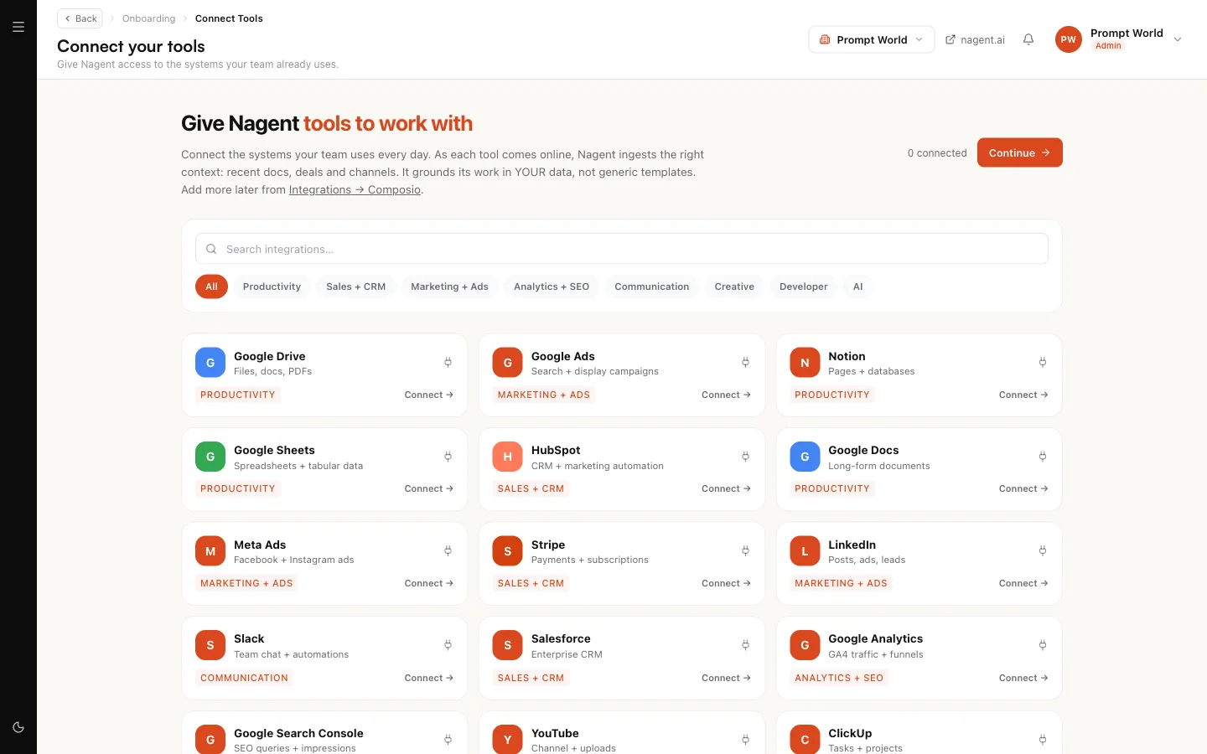Click the Google Sheets logo icon
Image resolution: width=1207 pixels, height=754 pixels.
click(210, 457)
